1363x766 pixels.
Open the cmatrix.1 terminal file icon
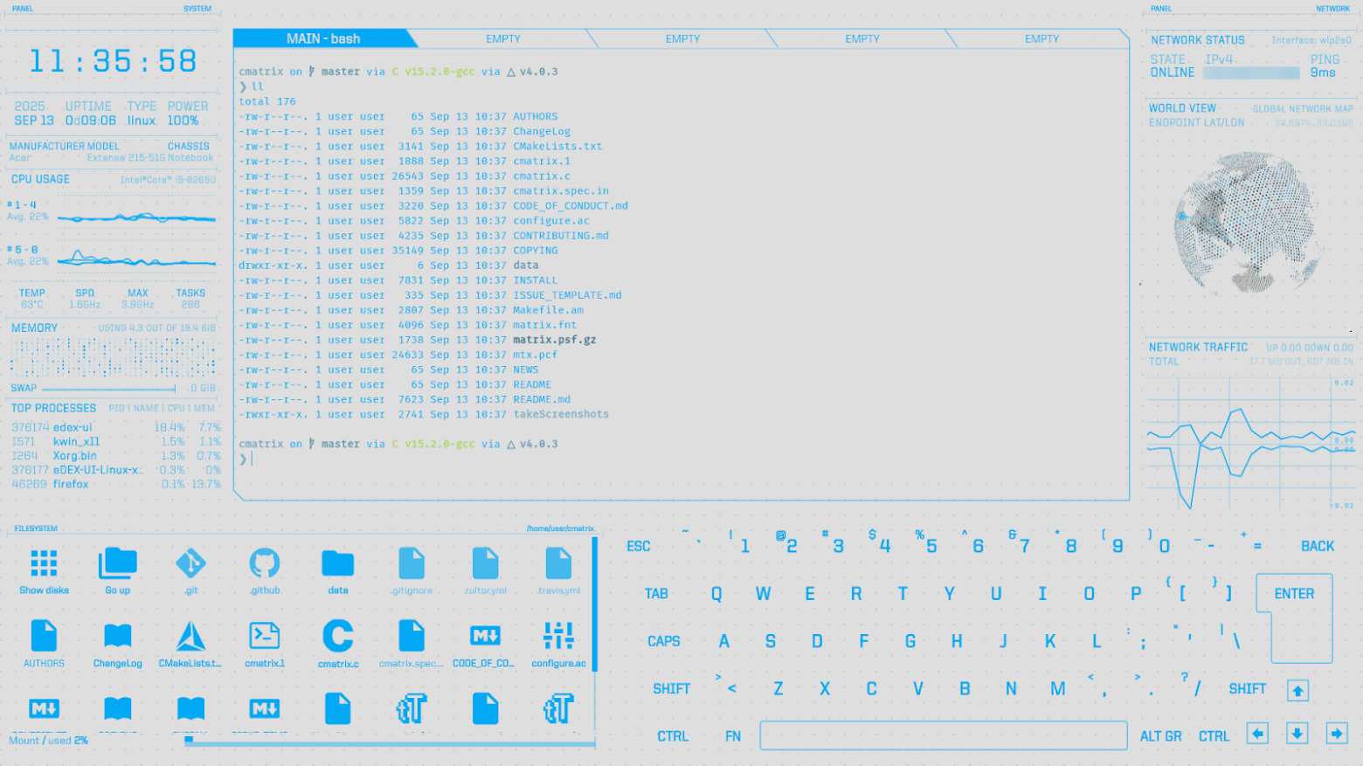[264, 637]
